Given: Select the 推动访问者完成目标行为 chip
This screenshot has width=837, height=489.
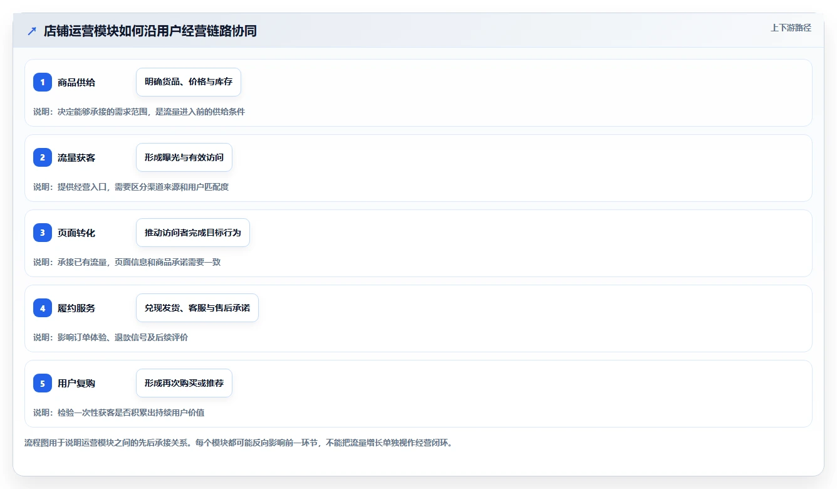Looking at the screenshot, I should 193,233.
